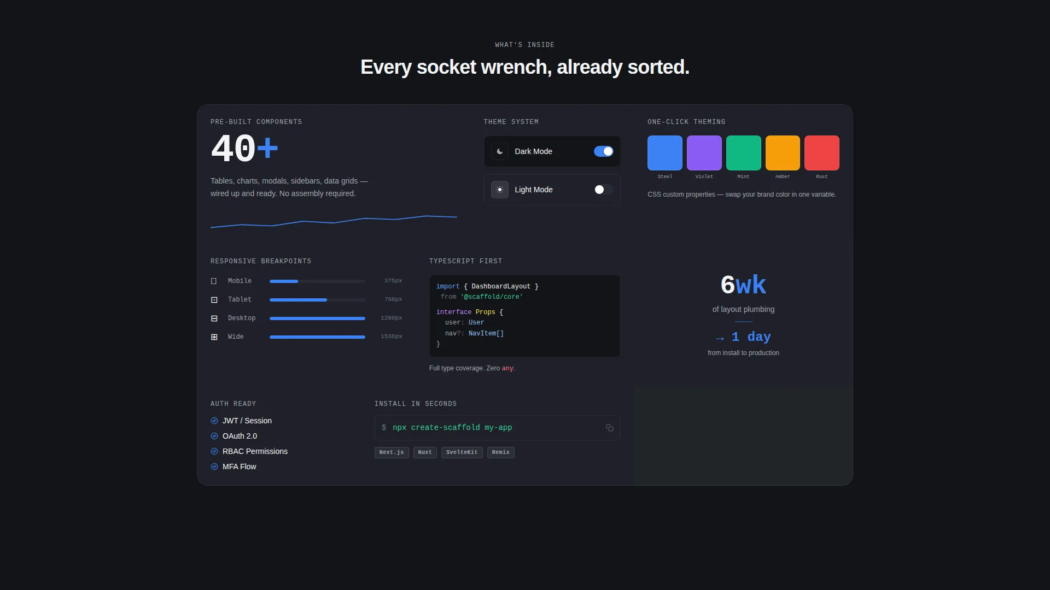
Task: Click the 6wk stat text
Action: [743, 285]
